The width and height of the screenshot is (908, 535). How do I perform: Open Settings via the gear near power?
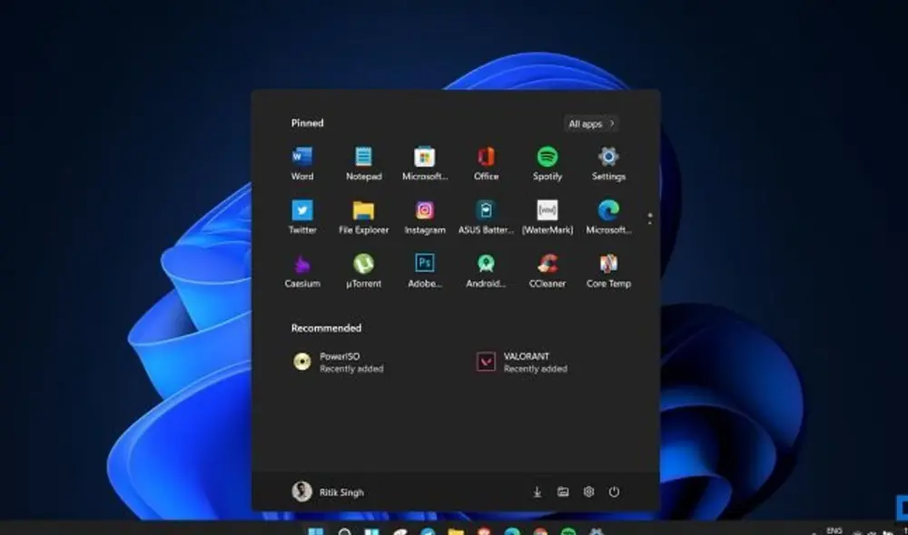[587, 491]
